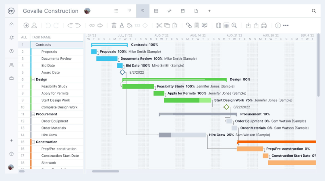
Task: Click the add task plus icon
Action: tap(26, 25)
